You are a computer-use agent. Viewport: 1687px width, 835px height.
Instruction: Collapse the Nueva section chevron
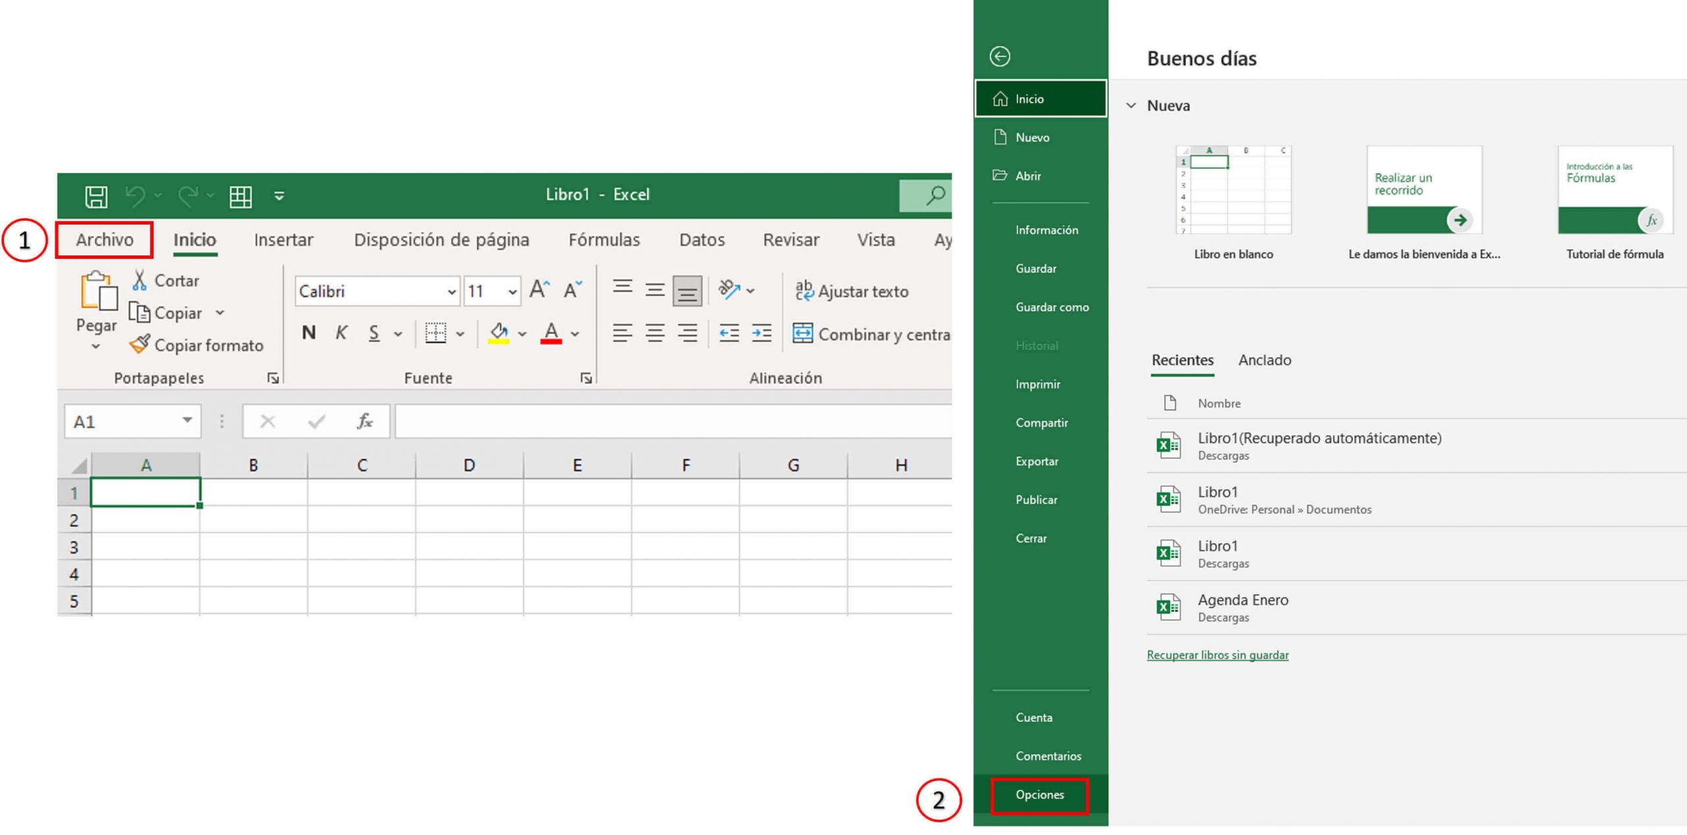pyautogui.click(x=1132, y=105)
